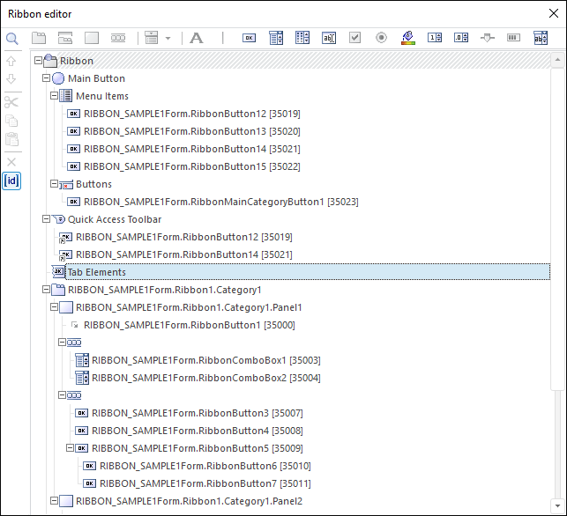Move the selected element up
Image resolution: width=567 pixels, height=516 pixels.
(11, 61)
